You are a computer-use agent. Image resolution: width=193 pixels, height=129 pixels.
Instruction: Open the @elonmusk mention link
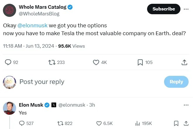pos(32,25)
